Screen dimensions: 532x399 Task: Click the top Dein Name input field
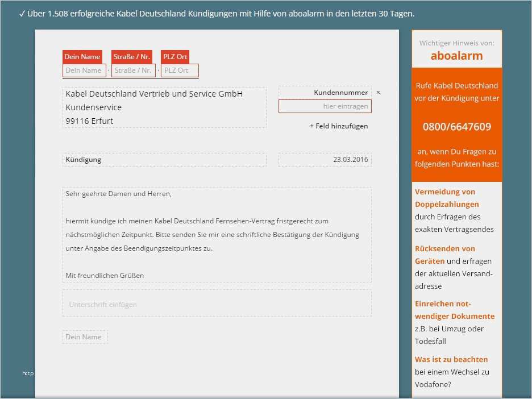click(x=84, y=70)
